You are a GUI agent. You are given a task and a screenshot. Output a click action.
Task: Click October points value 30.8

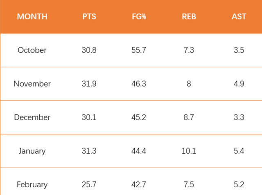pos(89,50)
